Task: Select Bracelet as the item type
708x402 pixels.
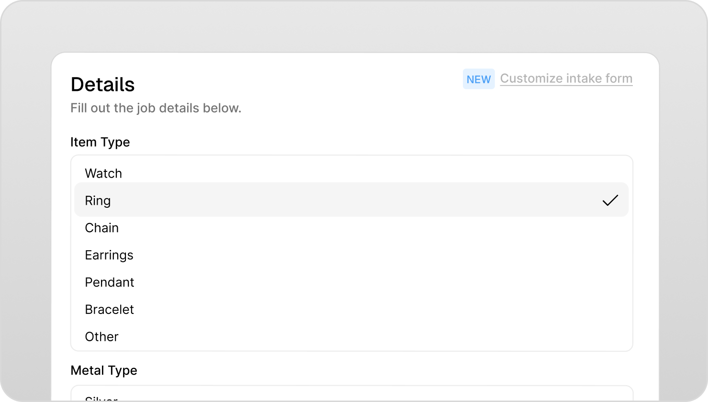Action: point(109,310)
